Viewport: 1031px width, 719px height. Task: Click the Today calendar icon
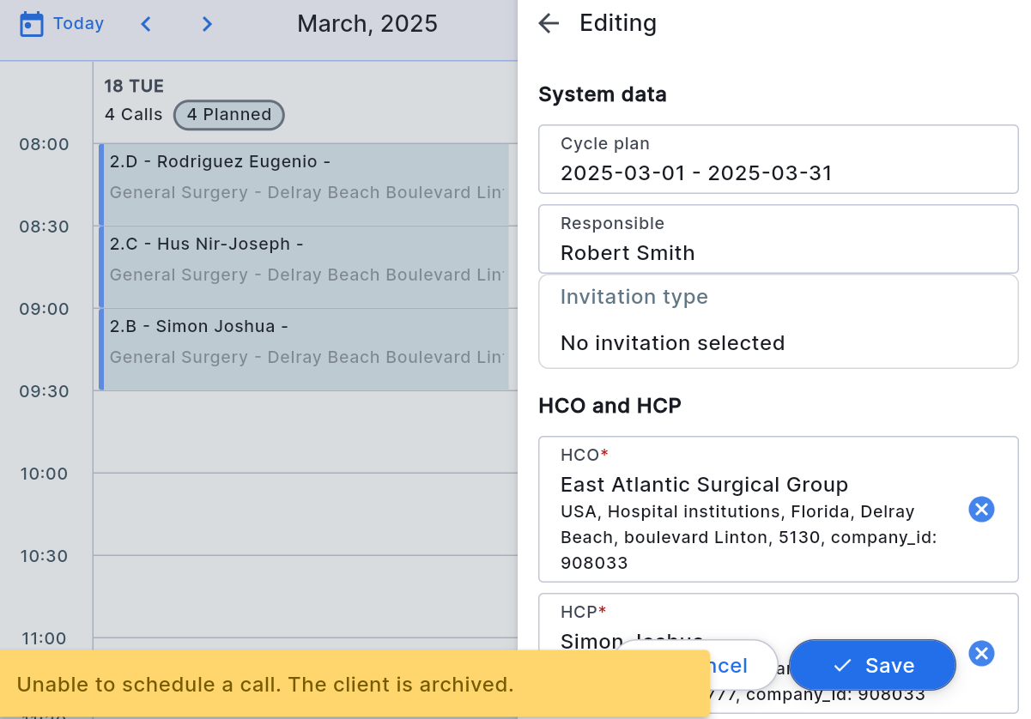pyautogui.click(x=32, y=24)
